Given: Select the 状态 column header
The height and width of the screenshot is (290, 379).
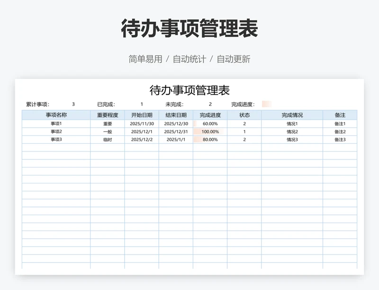Looking at the screenshot, I should 244,115.
